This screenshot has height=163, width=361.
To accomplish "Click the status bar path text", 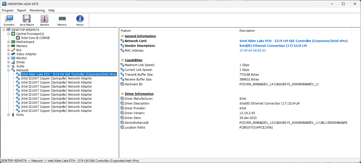I will coord(70,161).
